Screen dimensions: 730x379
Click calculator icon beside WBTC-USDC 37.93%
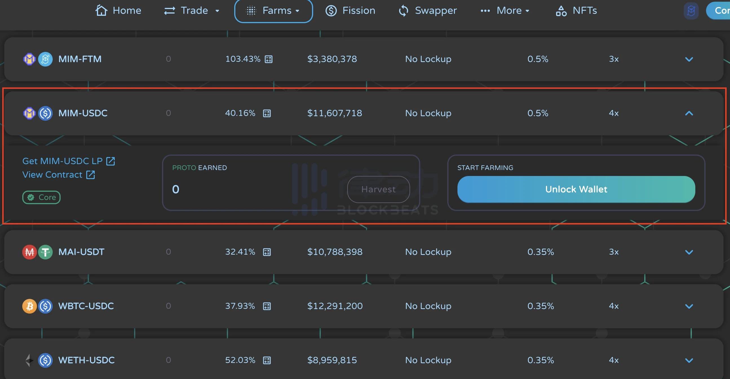pos(267,306)
